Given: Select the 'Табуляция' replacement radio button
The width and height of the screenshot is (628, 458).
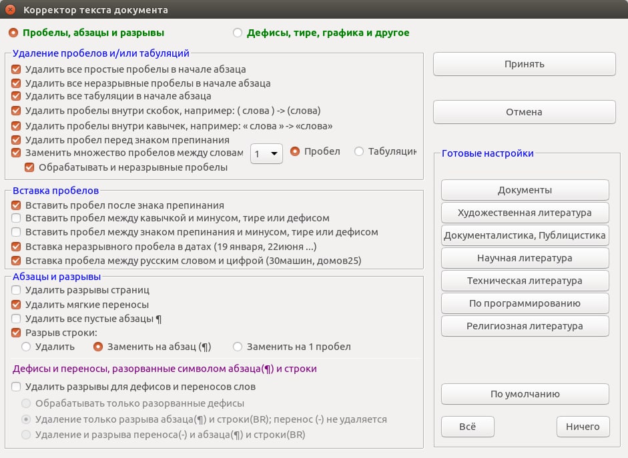Looking at the screenshot, I should tap(359, 151).
